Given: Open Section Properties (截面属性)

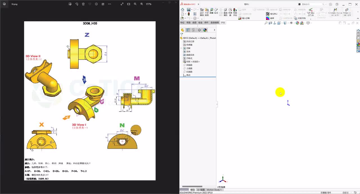Looking at the screenshot, I should (226, 12).
